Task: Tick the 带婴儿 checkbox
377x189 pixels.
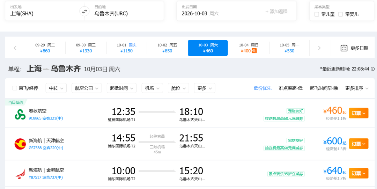Action: [340, 14]
